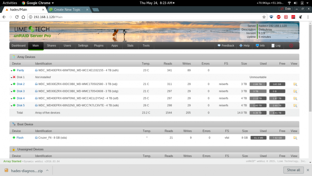Bookmark page with star icon

pyautogui.click(x=264, y=17)
